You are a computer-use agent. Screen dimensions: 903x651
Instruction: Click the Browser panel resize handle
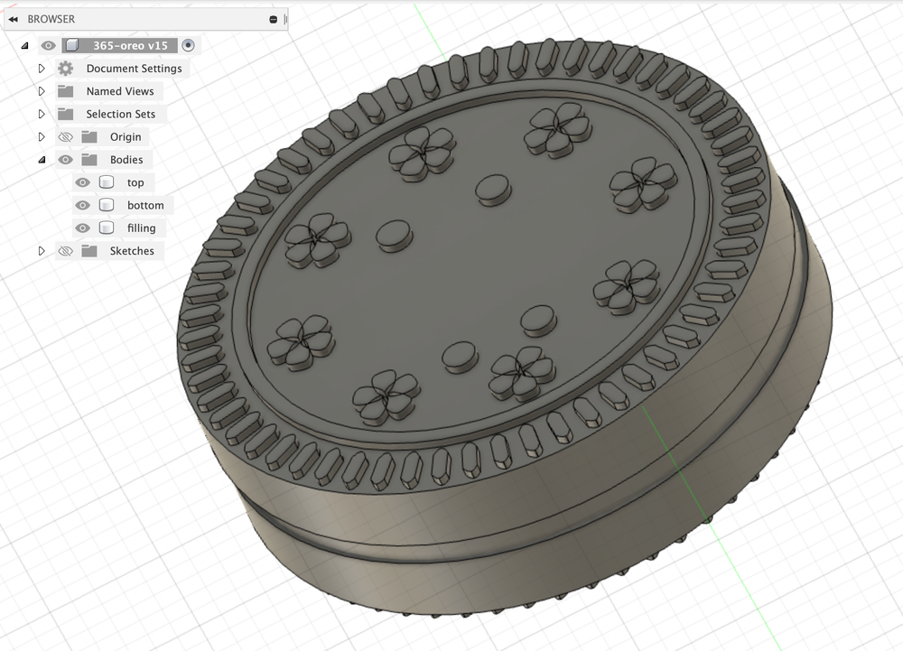(285, 20)
